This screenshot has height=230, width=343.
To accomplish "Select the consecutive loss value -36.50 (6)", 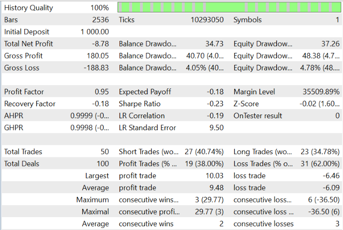I will point(324,212).
